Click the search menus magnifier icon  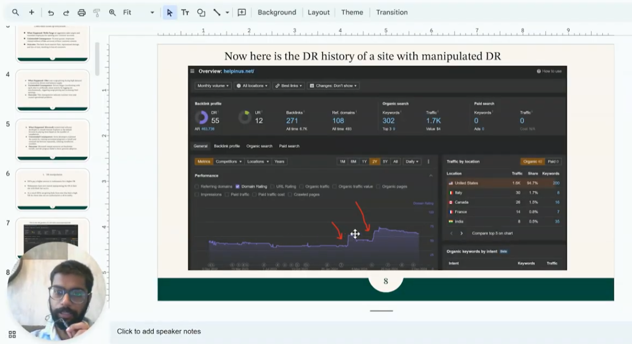(15, 12)
